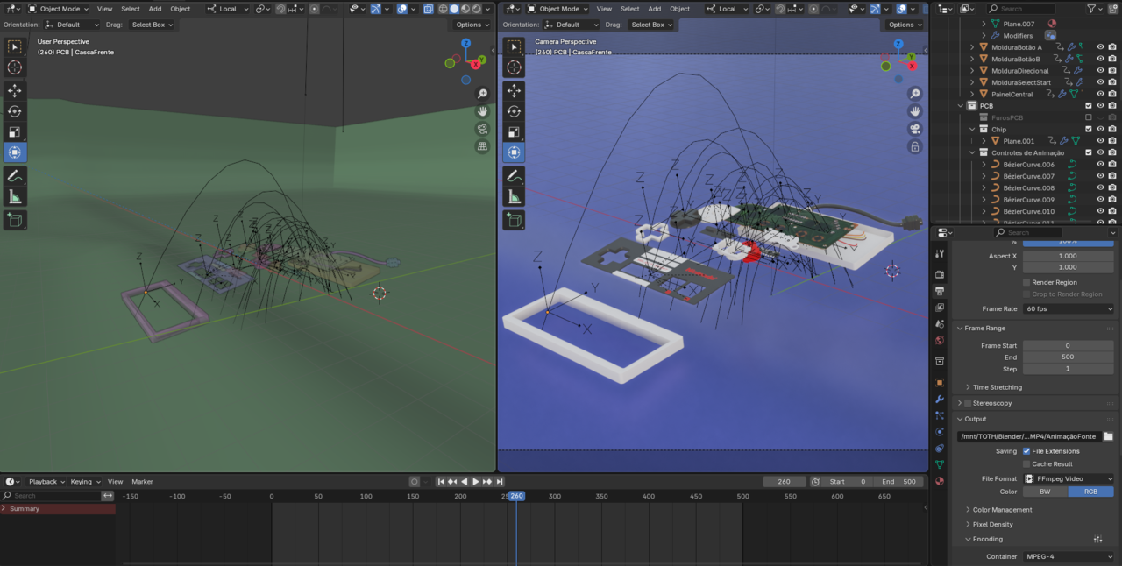Toggle camera view in left viewport
Viewport: 1122px width, 566px height.
[x=482, y=129]
